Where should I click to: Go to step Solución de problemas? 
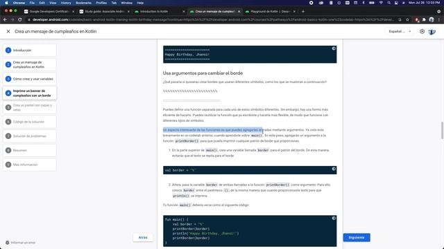30,136
